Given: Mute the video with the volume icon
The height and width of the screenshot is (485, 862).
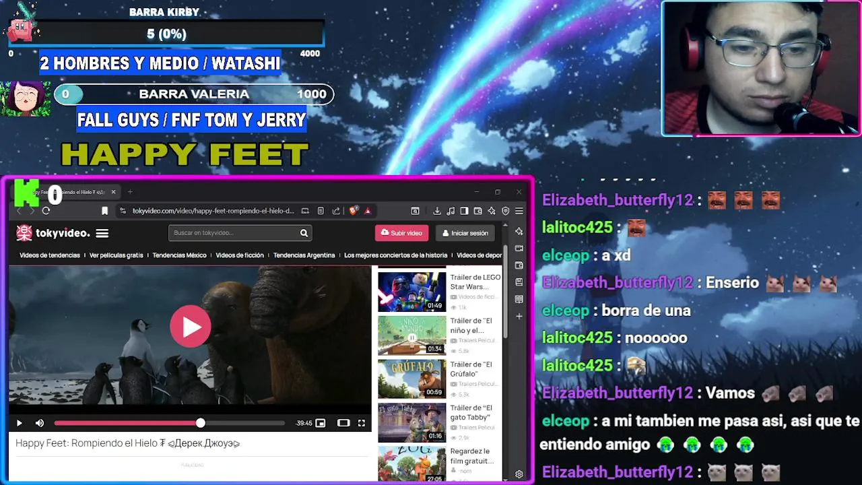Looking at the screenshot, I should pos(40,423).
